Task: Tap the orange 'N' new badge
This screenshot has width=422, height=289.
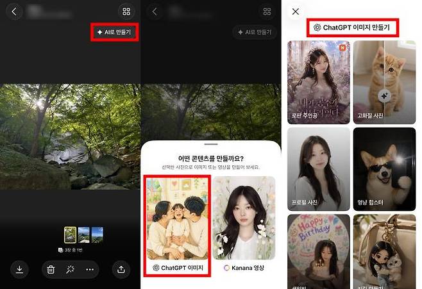Action: tap(342, 48)
